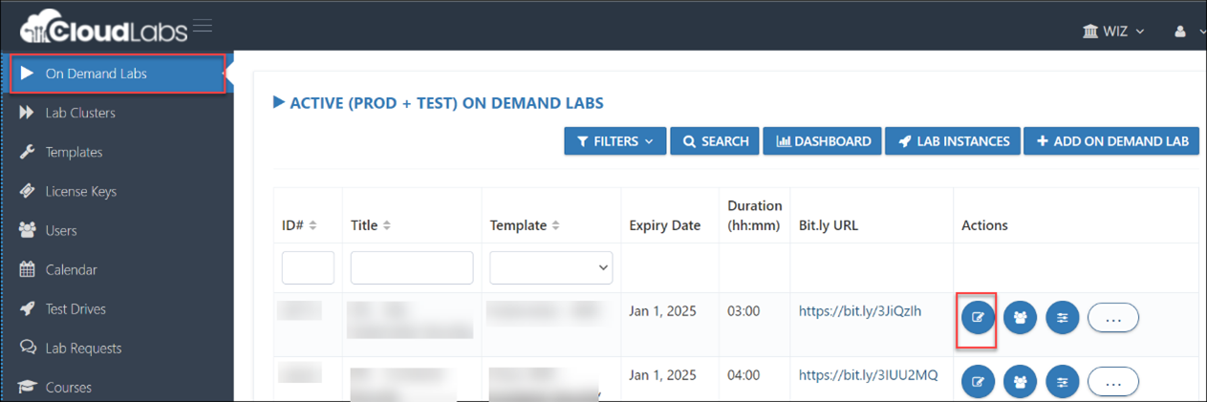Image resolution: width=1207 pixels, height=402 pixels.
Task: Click the Actions column header
Action: tap(984, 225)
